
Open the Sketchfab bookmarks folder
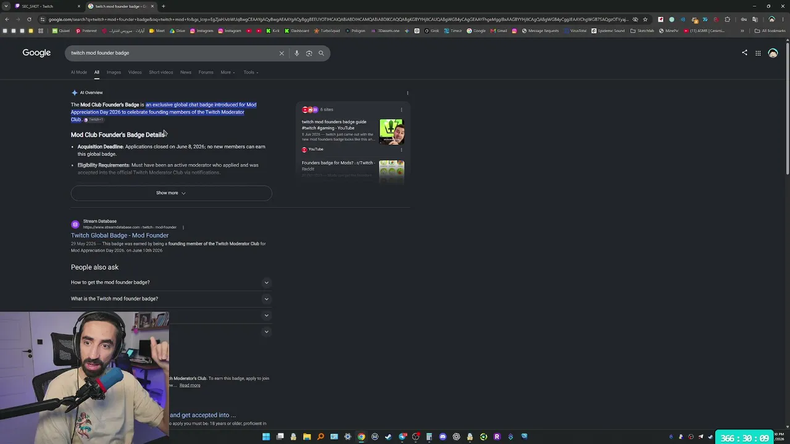[642, 31]
